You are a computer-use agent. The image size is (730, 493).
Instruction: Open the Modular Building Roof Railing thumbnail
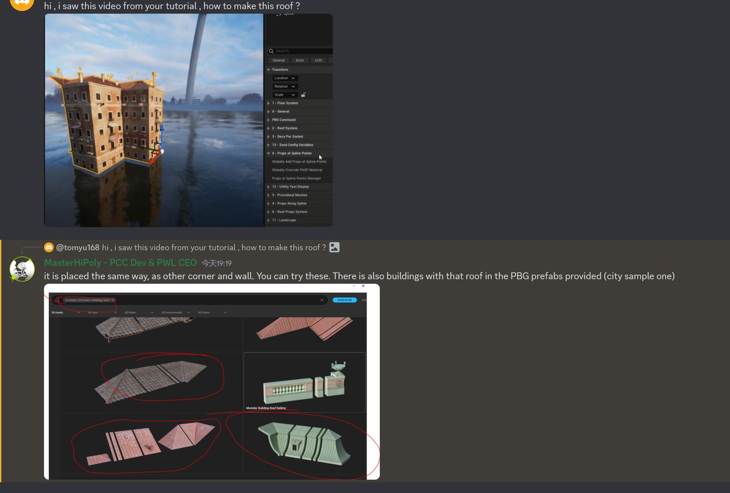(305, 383)
